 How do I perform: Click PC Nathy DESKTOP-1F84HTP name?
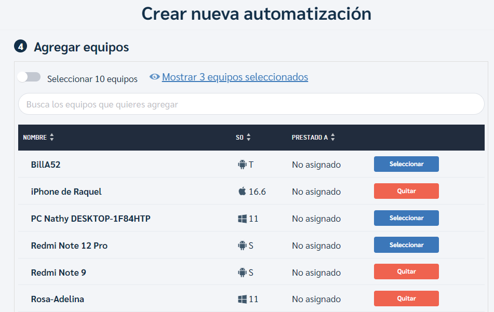91,219
